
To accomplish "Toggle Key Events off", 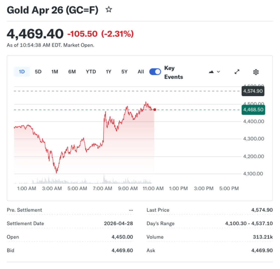I will coord(155,71).
